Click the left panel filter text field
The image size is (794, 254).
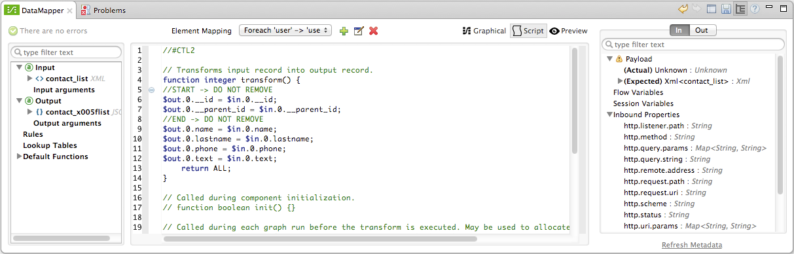click(67, 52)
